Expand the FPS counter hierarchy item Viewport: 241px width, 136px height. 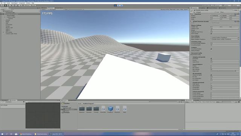tap(3, 32)
